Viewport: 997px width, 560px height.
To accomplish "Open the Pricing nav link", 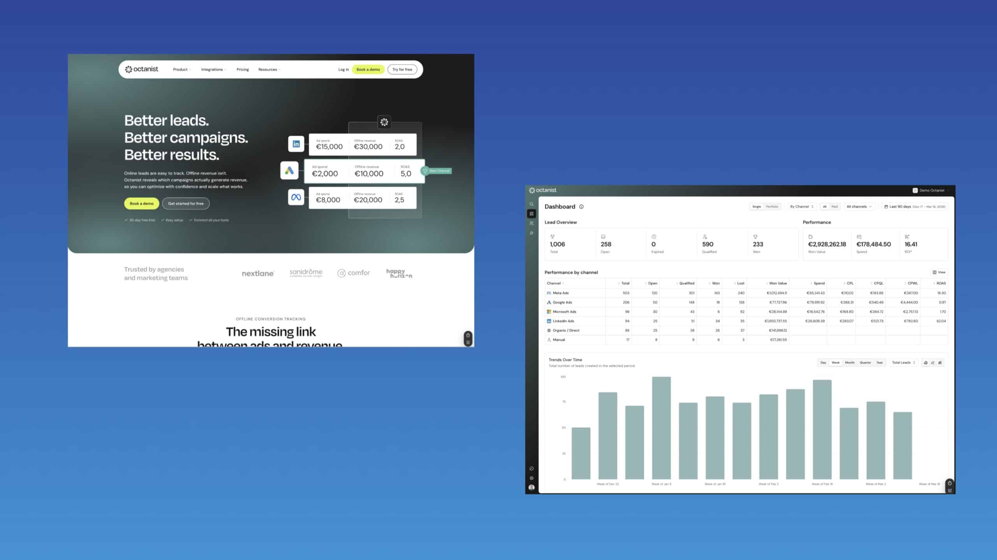I will click(x=242, y=70).
